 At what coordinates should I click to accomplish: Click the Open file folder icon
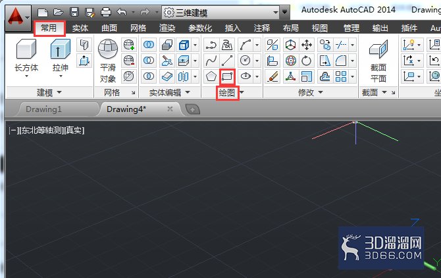click(58, 12)
